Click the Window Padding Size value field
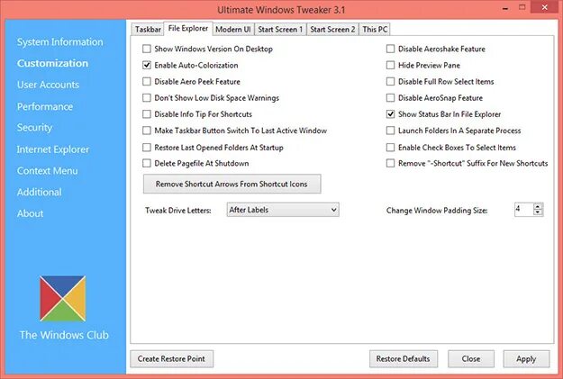Screen dimensions: 563x379 524,210
